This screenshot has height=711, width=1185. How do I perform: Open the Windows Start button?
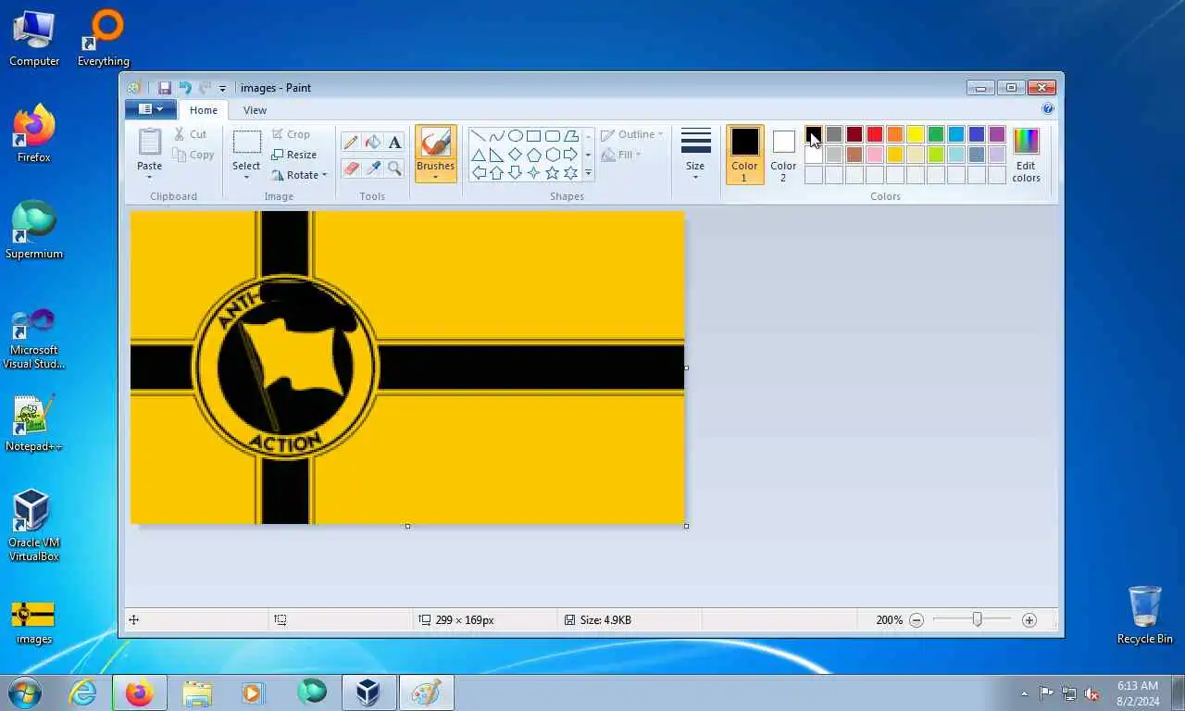pyautogui.click(x=25, y=692)
